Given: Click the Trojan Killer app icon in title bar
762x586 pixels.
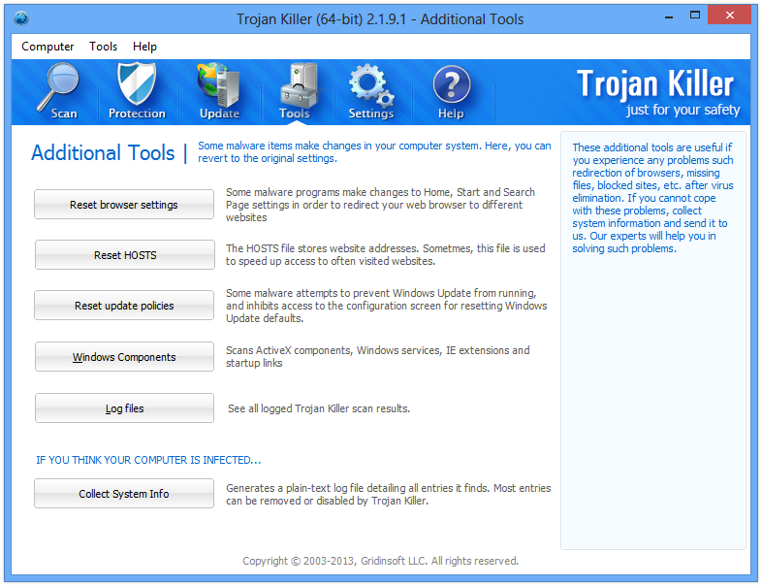Looking at the screenshot, I should tap(21, 18).
